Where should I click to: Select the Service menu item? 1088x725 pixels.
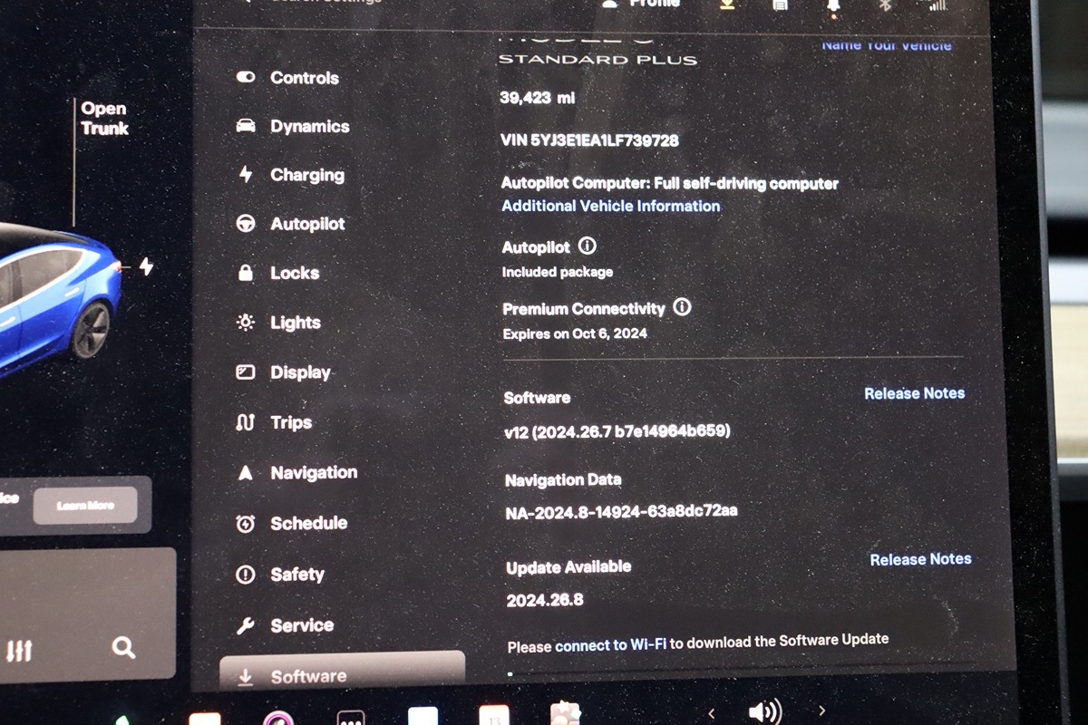point(285,625)
